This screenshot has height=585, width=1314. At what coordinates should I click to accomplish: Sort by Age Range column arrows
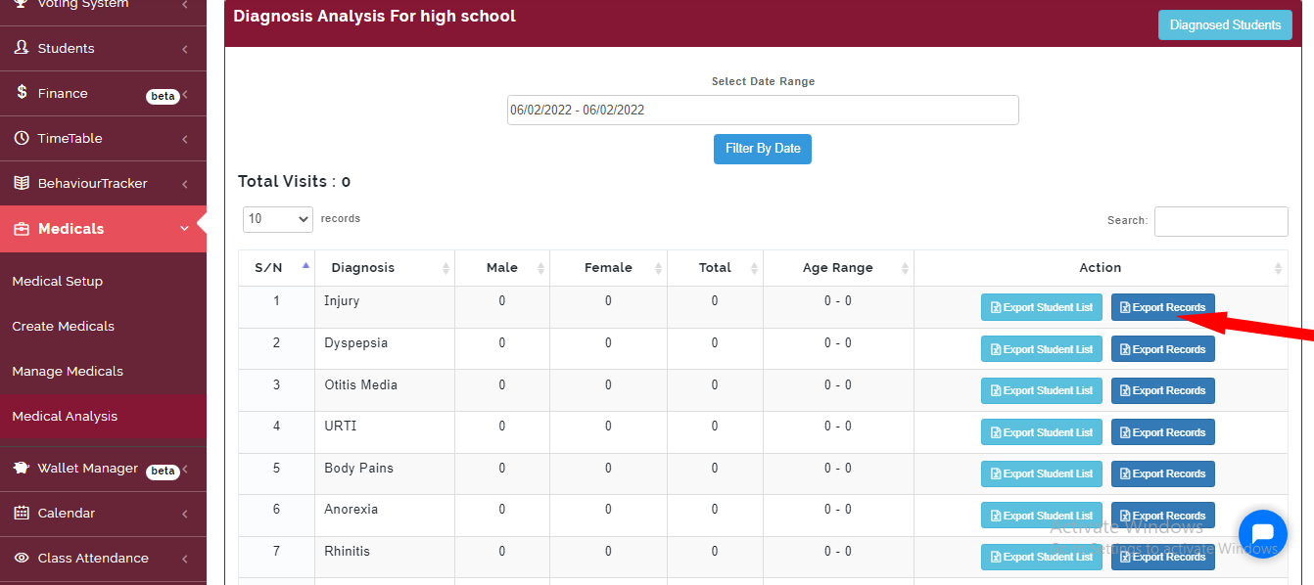pos(906,268)
